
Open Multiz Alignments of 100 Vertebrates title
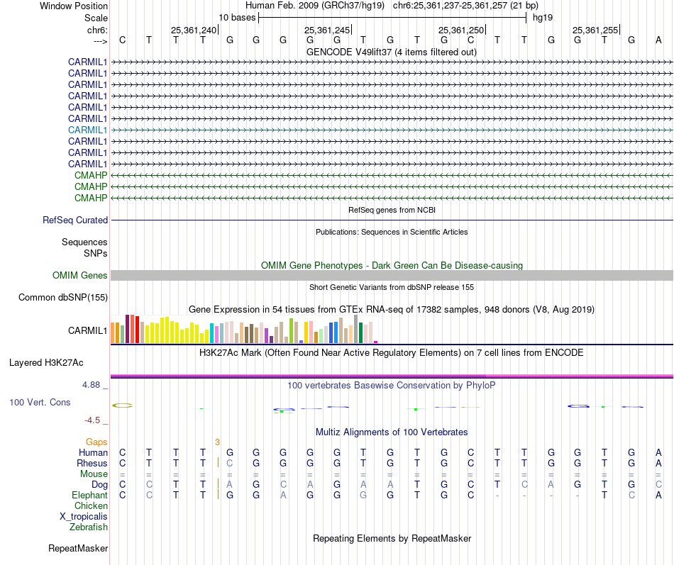tap(392, 432)
